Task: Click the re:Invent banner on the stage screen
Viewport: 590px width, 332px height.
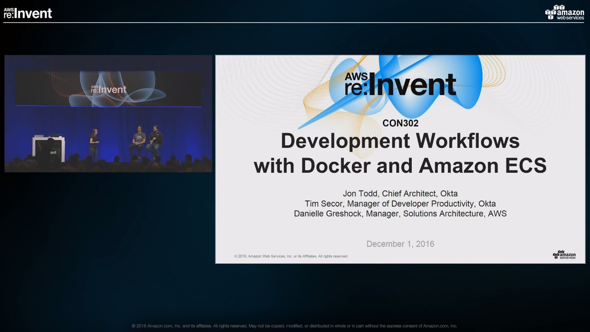Action: (108, 89)
